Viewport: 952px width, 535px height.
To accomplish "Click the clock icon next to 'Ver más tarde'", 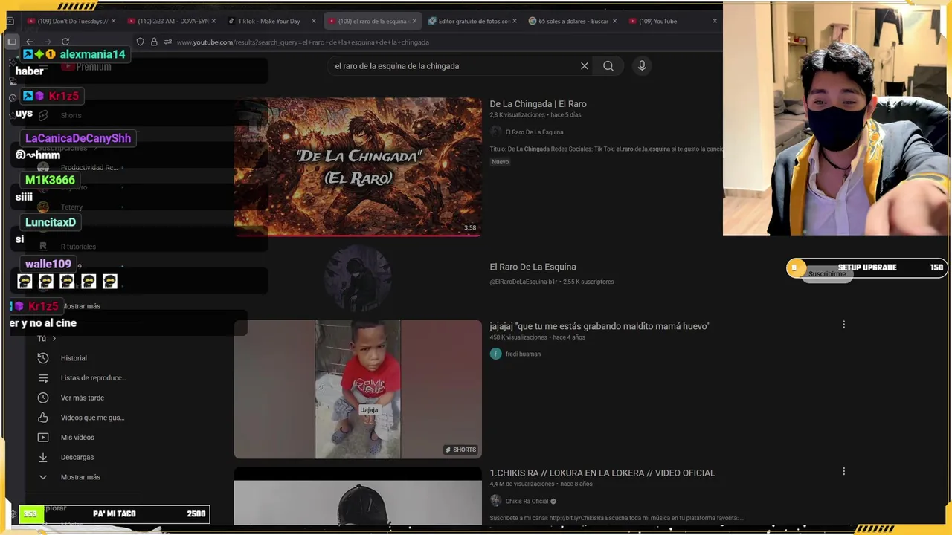I will [43, 398].
